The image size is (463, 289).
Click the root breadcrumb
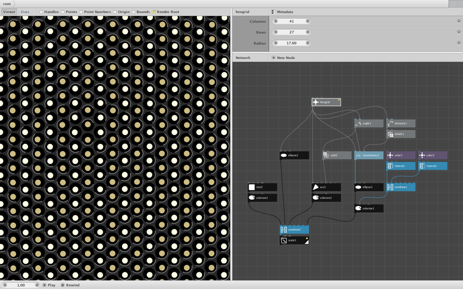7,4
